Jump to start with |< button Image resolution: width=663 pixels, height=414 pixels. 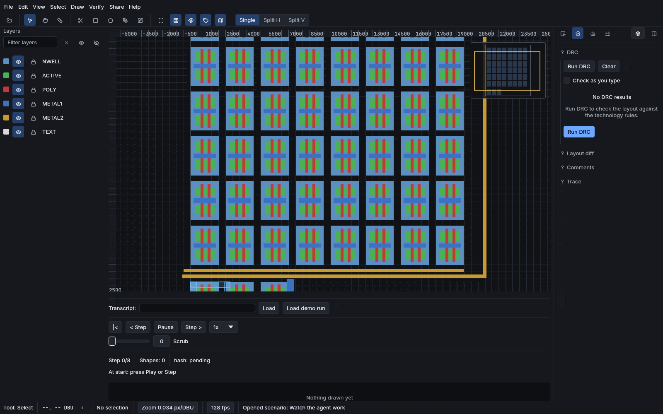(115, 327)
